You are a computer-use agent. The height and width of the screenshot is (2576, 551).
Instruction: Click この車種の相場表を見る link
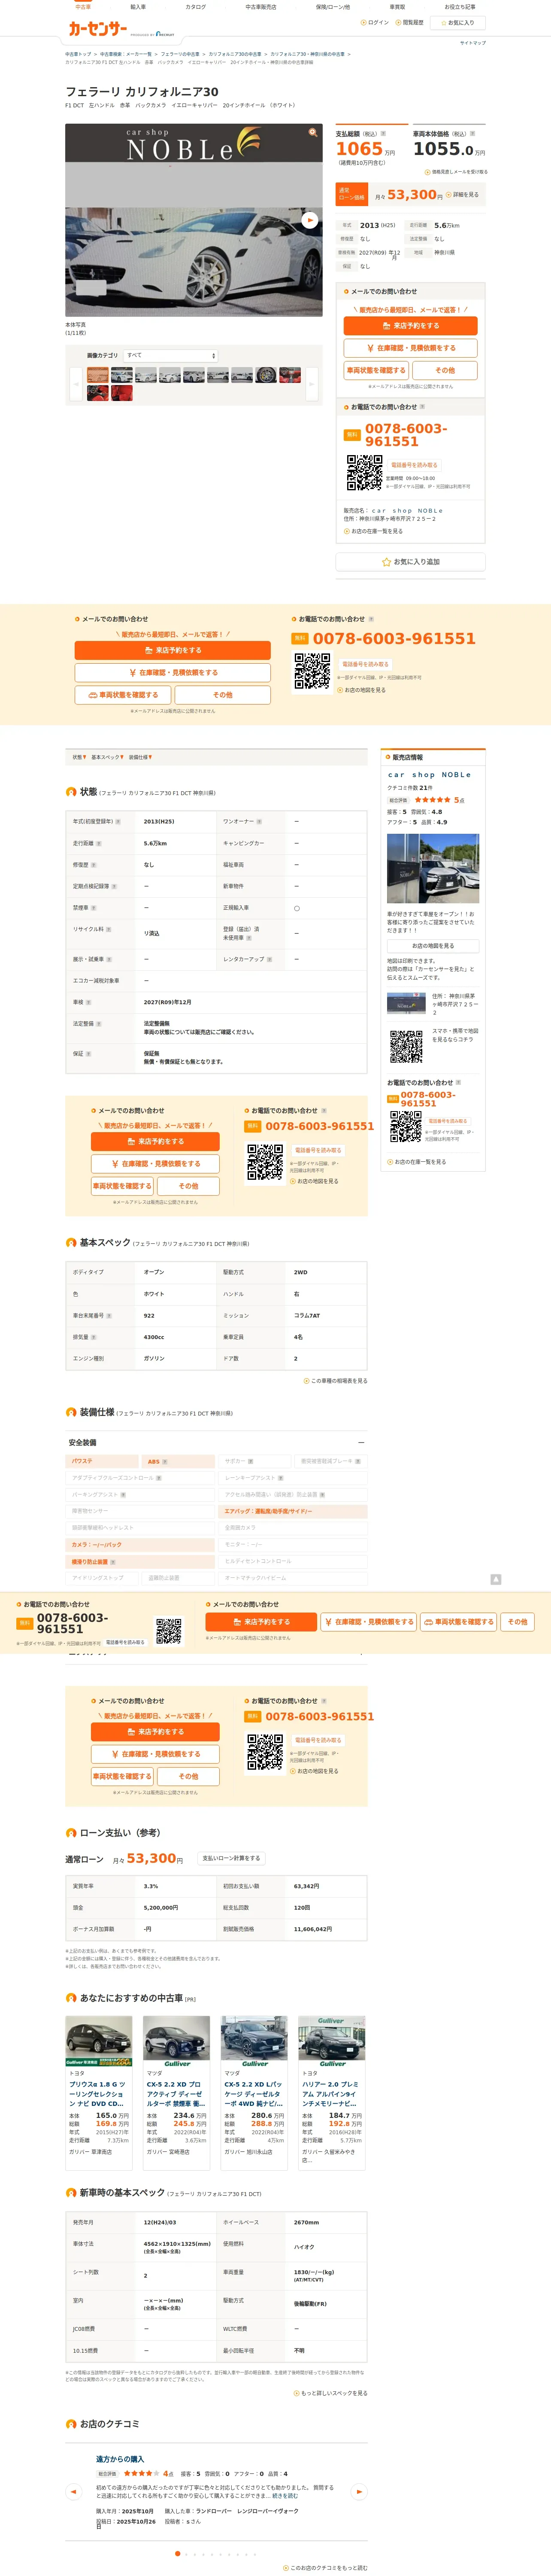pyautogui.click(x=335, y=1381)
